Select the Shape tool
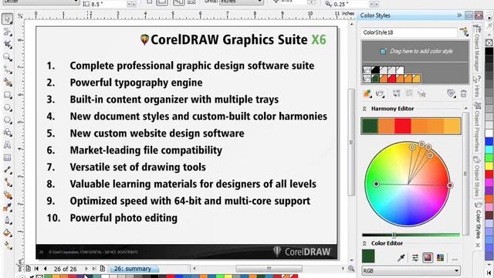The image size is (494, 278). coord(7,32)
